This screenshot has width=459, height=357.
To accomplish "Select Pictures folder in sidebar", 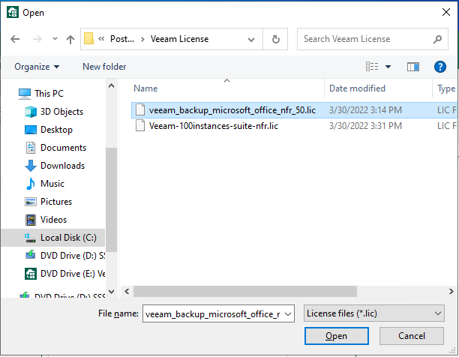I will tap(56, 202).
